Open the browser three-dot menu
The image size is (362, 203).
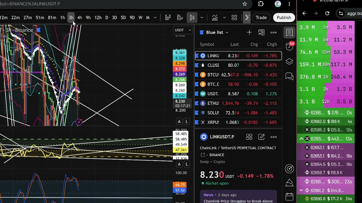pos(289,4)
